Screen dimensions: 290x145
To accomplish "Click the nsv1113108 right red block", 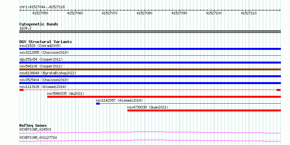I will pos(279,90).
